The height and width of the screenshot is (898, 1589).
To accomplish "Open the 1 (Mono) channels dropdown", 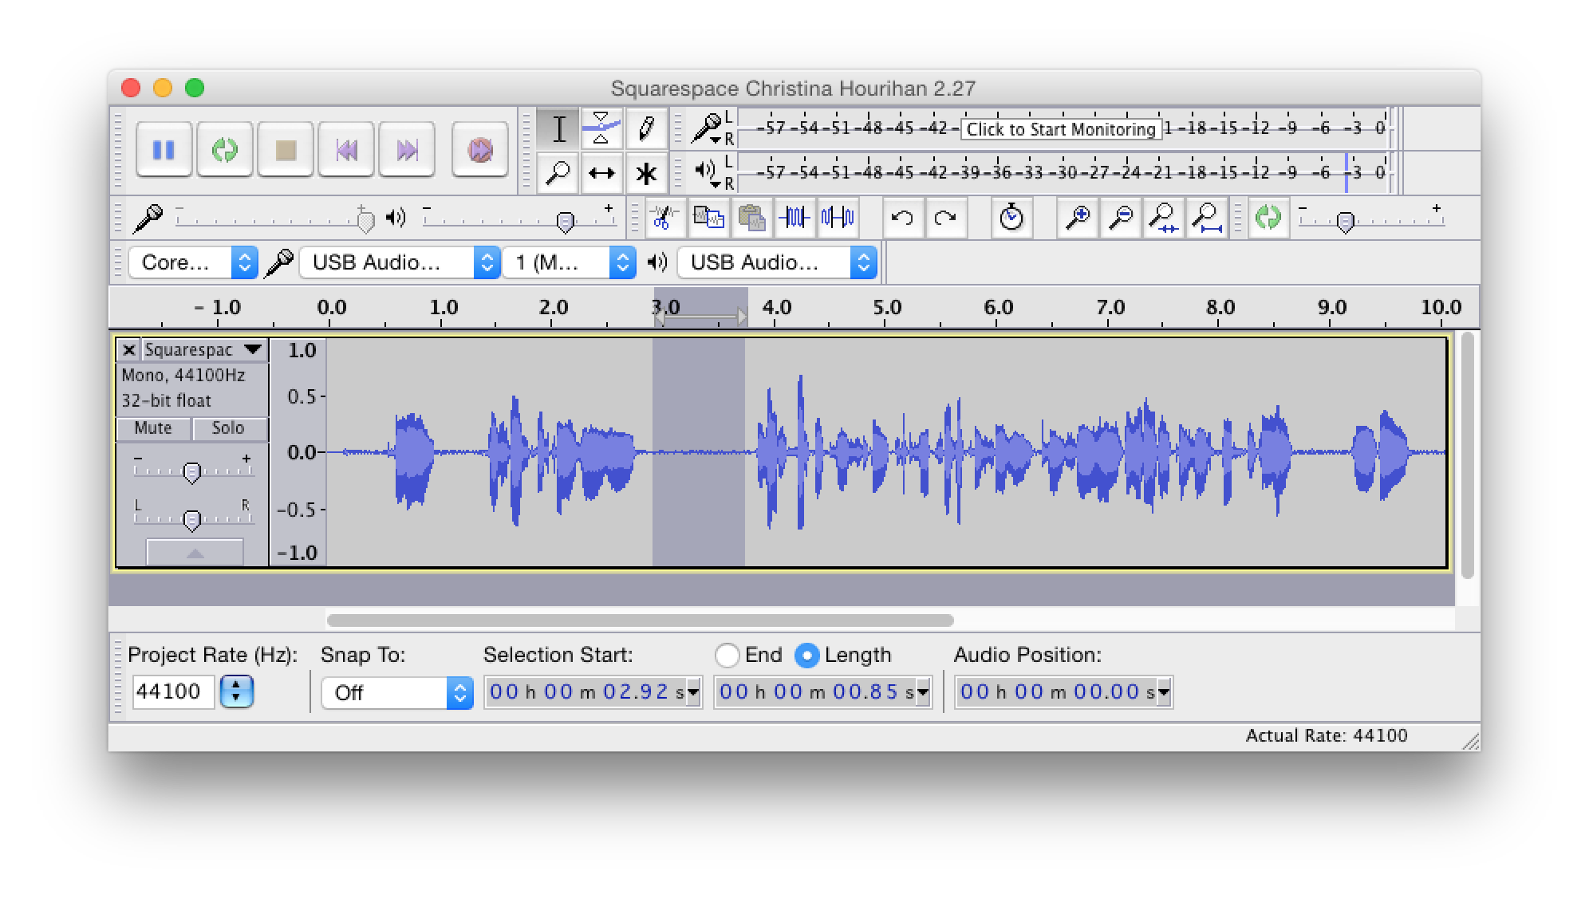I will (x=570, y=262).
